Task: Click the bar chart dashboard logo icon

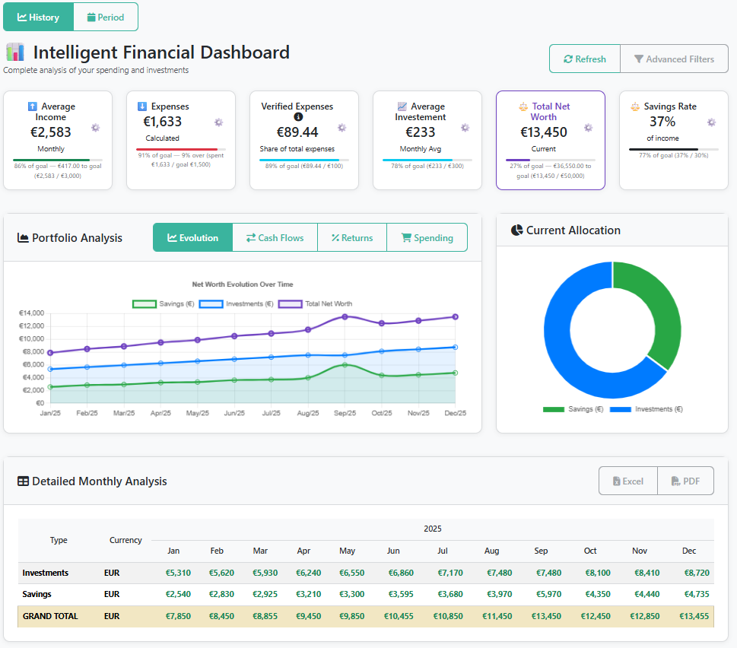Action: (x=15, y=52)
